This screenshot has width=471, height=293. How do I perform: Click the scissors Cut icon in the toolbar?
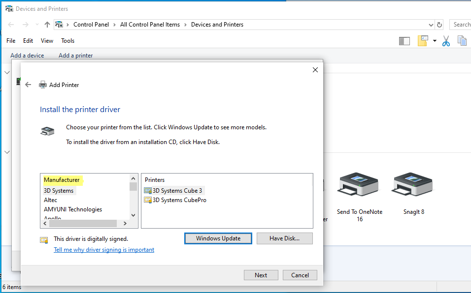446,41
